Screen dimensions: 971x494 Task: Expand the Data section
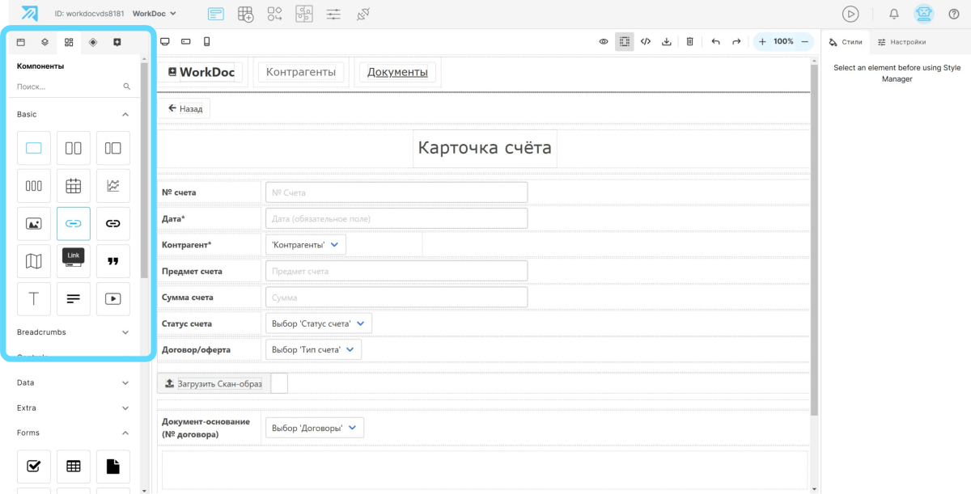coord(73,382)
